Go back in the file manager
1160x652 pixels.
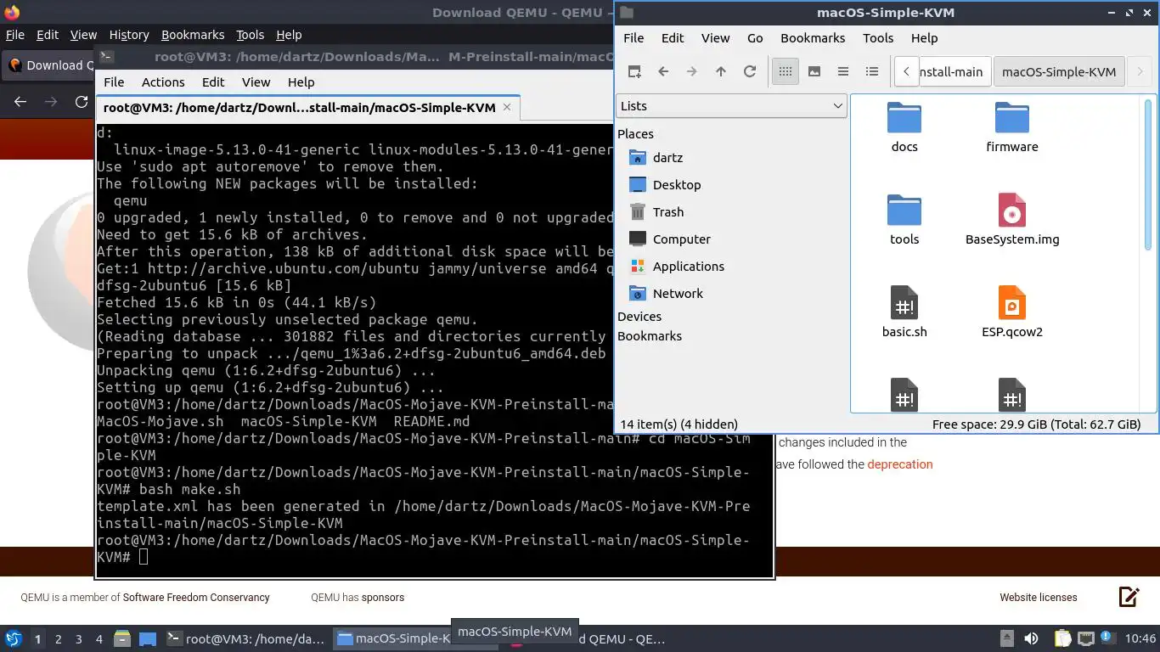[x=663, y=71]
